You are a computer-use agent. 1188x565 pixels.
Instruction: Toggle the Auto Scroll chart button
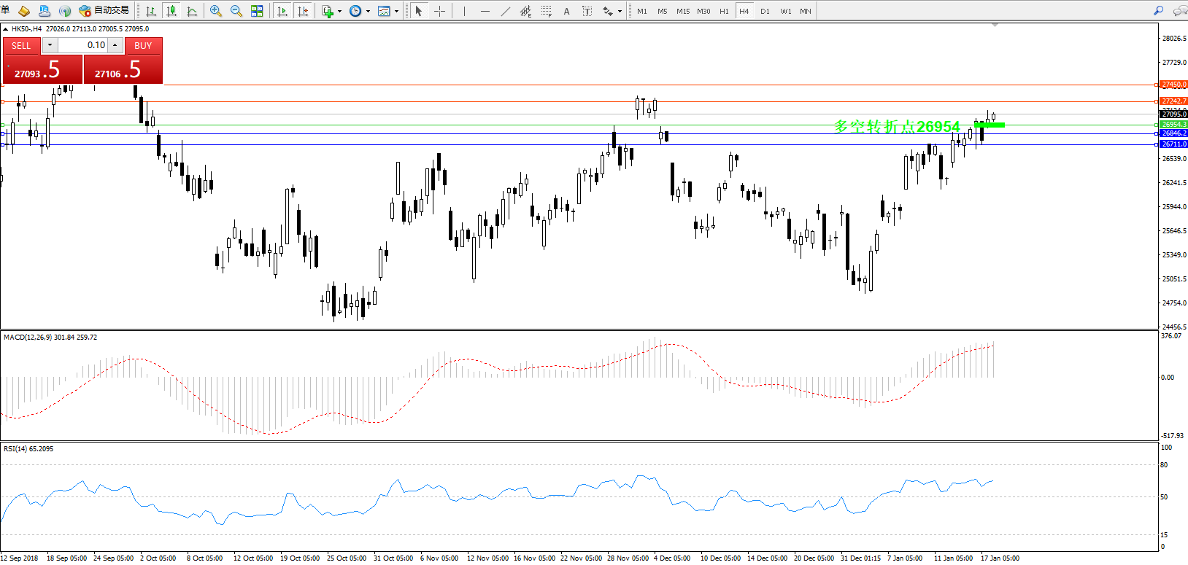283,11
